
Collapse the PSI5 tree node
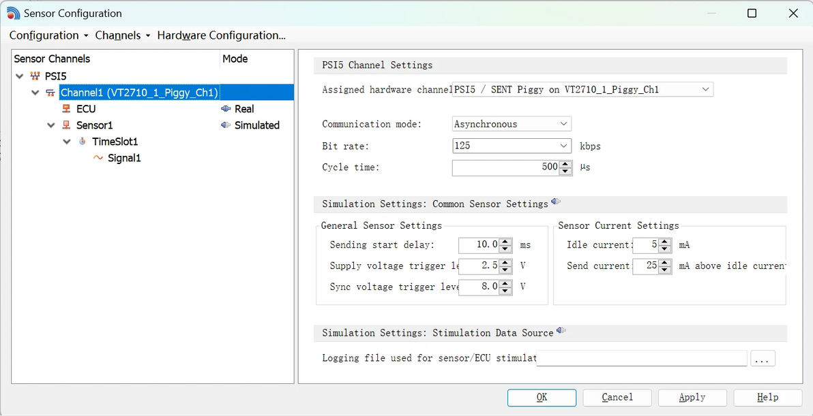point(20,76)
